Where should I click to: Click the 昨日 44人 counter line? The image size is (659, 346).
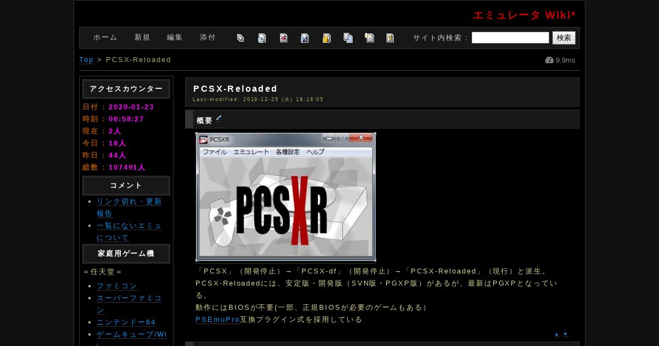tap(104, 155)
